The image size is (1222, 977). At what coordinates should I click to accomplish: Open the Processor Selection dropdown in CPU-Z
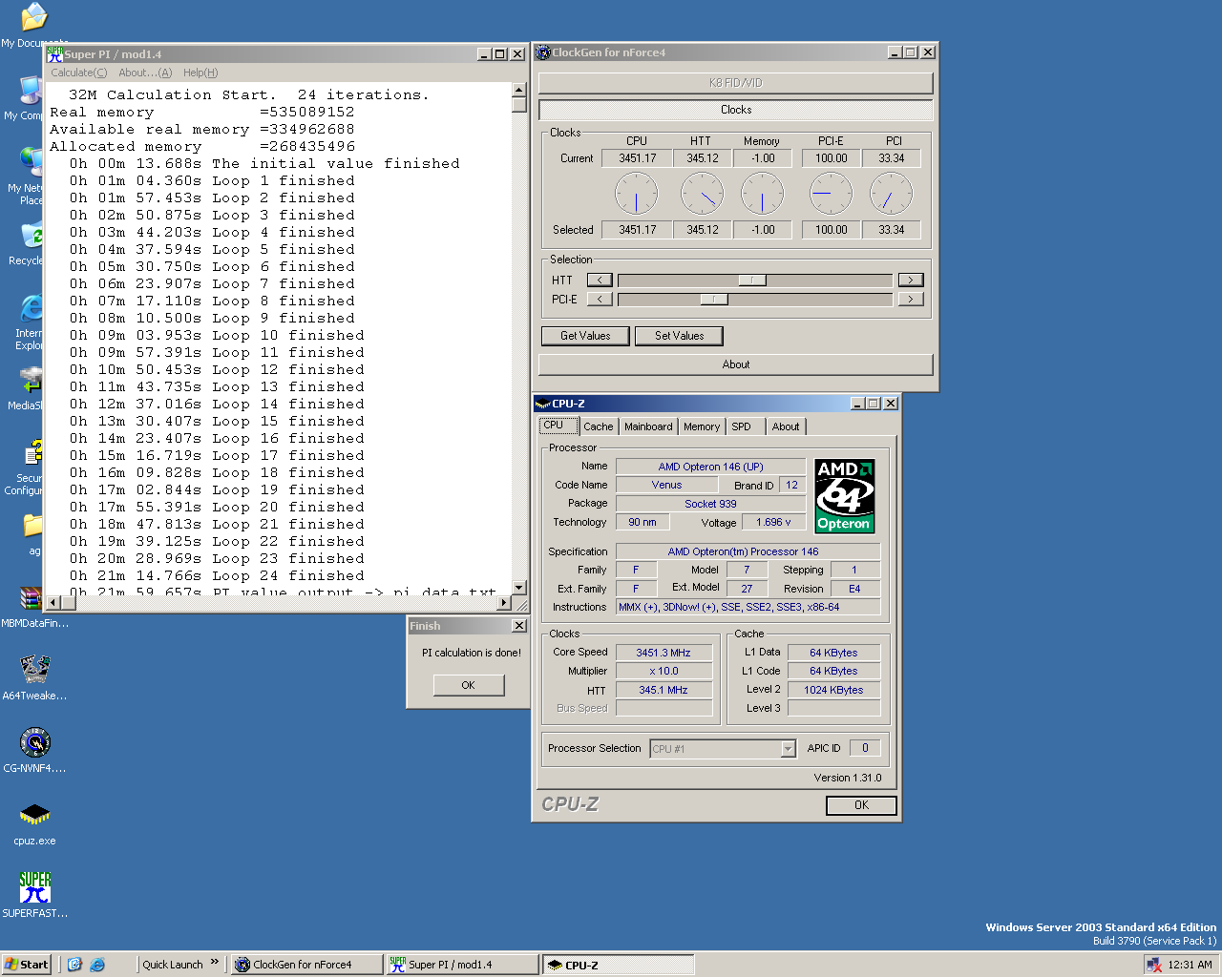point(788,749)
